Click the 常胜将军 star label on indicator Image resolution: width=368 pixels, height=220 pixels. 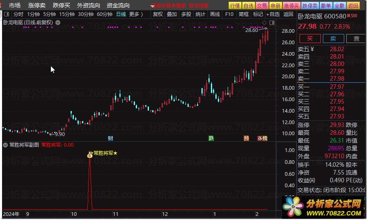click(104, 153)
